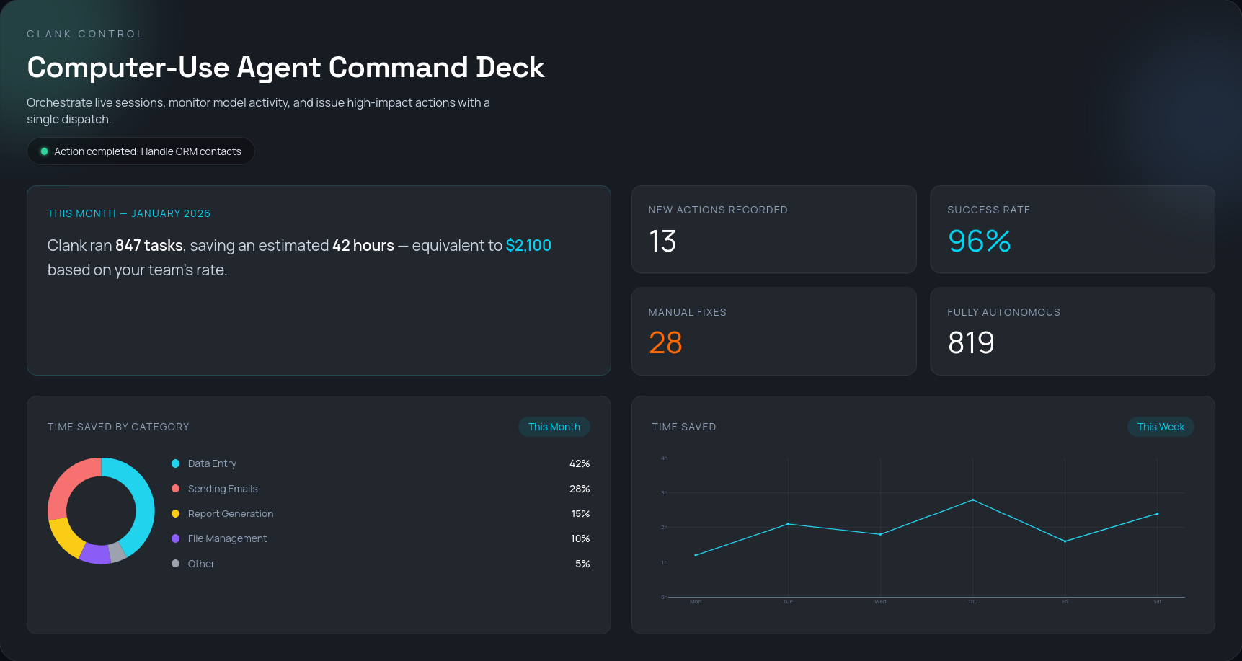Open the This Month period selector
Viewport: 1242px width, 661px height.
pos(554,427)
